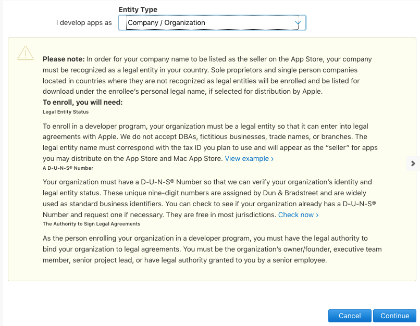Click the Cancel button
The height and width of the screenshot is (326, 420).
click(350, 316)
